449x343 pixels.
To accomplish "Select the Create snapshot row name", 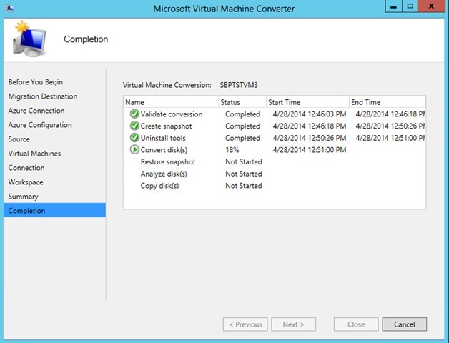I will [166, 126].
